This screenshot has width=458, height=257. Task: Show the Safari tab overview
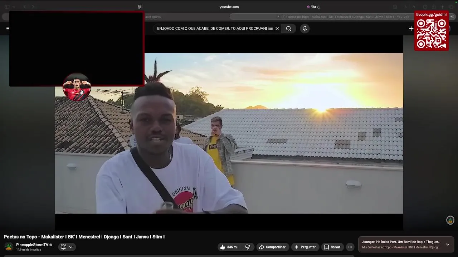(x=451, y=7)
